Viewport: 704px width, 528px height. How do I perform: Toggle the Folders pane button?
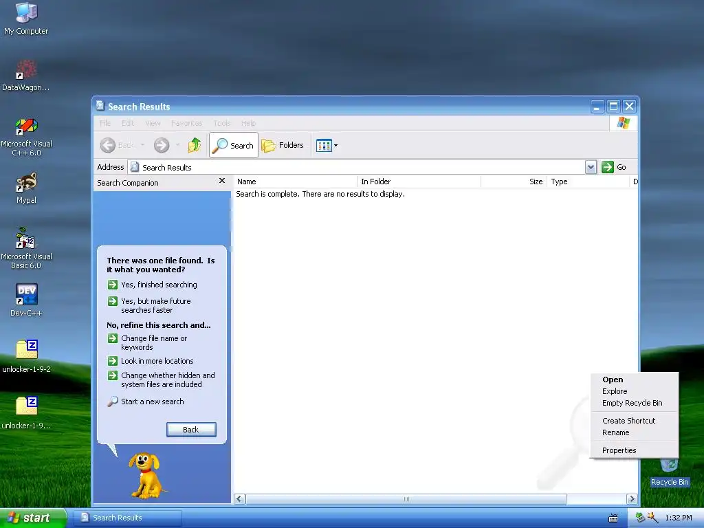click(x=283, y=145)
